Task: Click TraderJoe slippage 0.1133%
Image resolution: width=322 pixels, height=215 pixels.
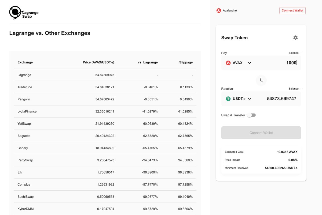Action: [186, 87]
